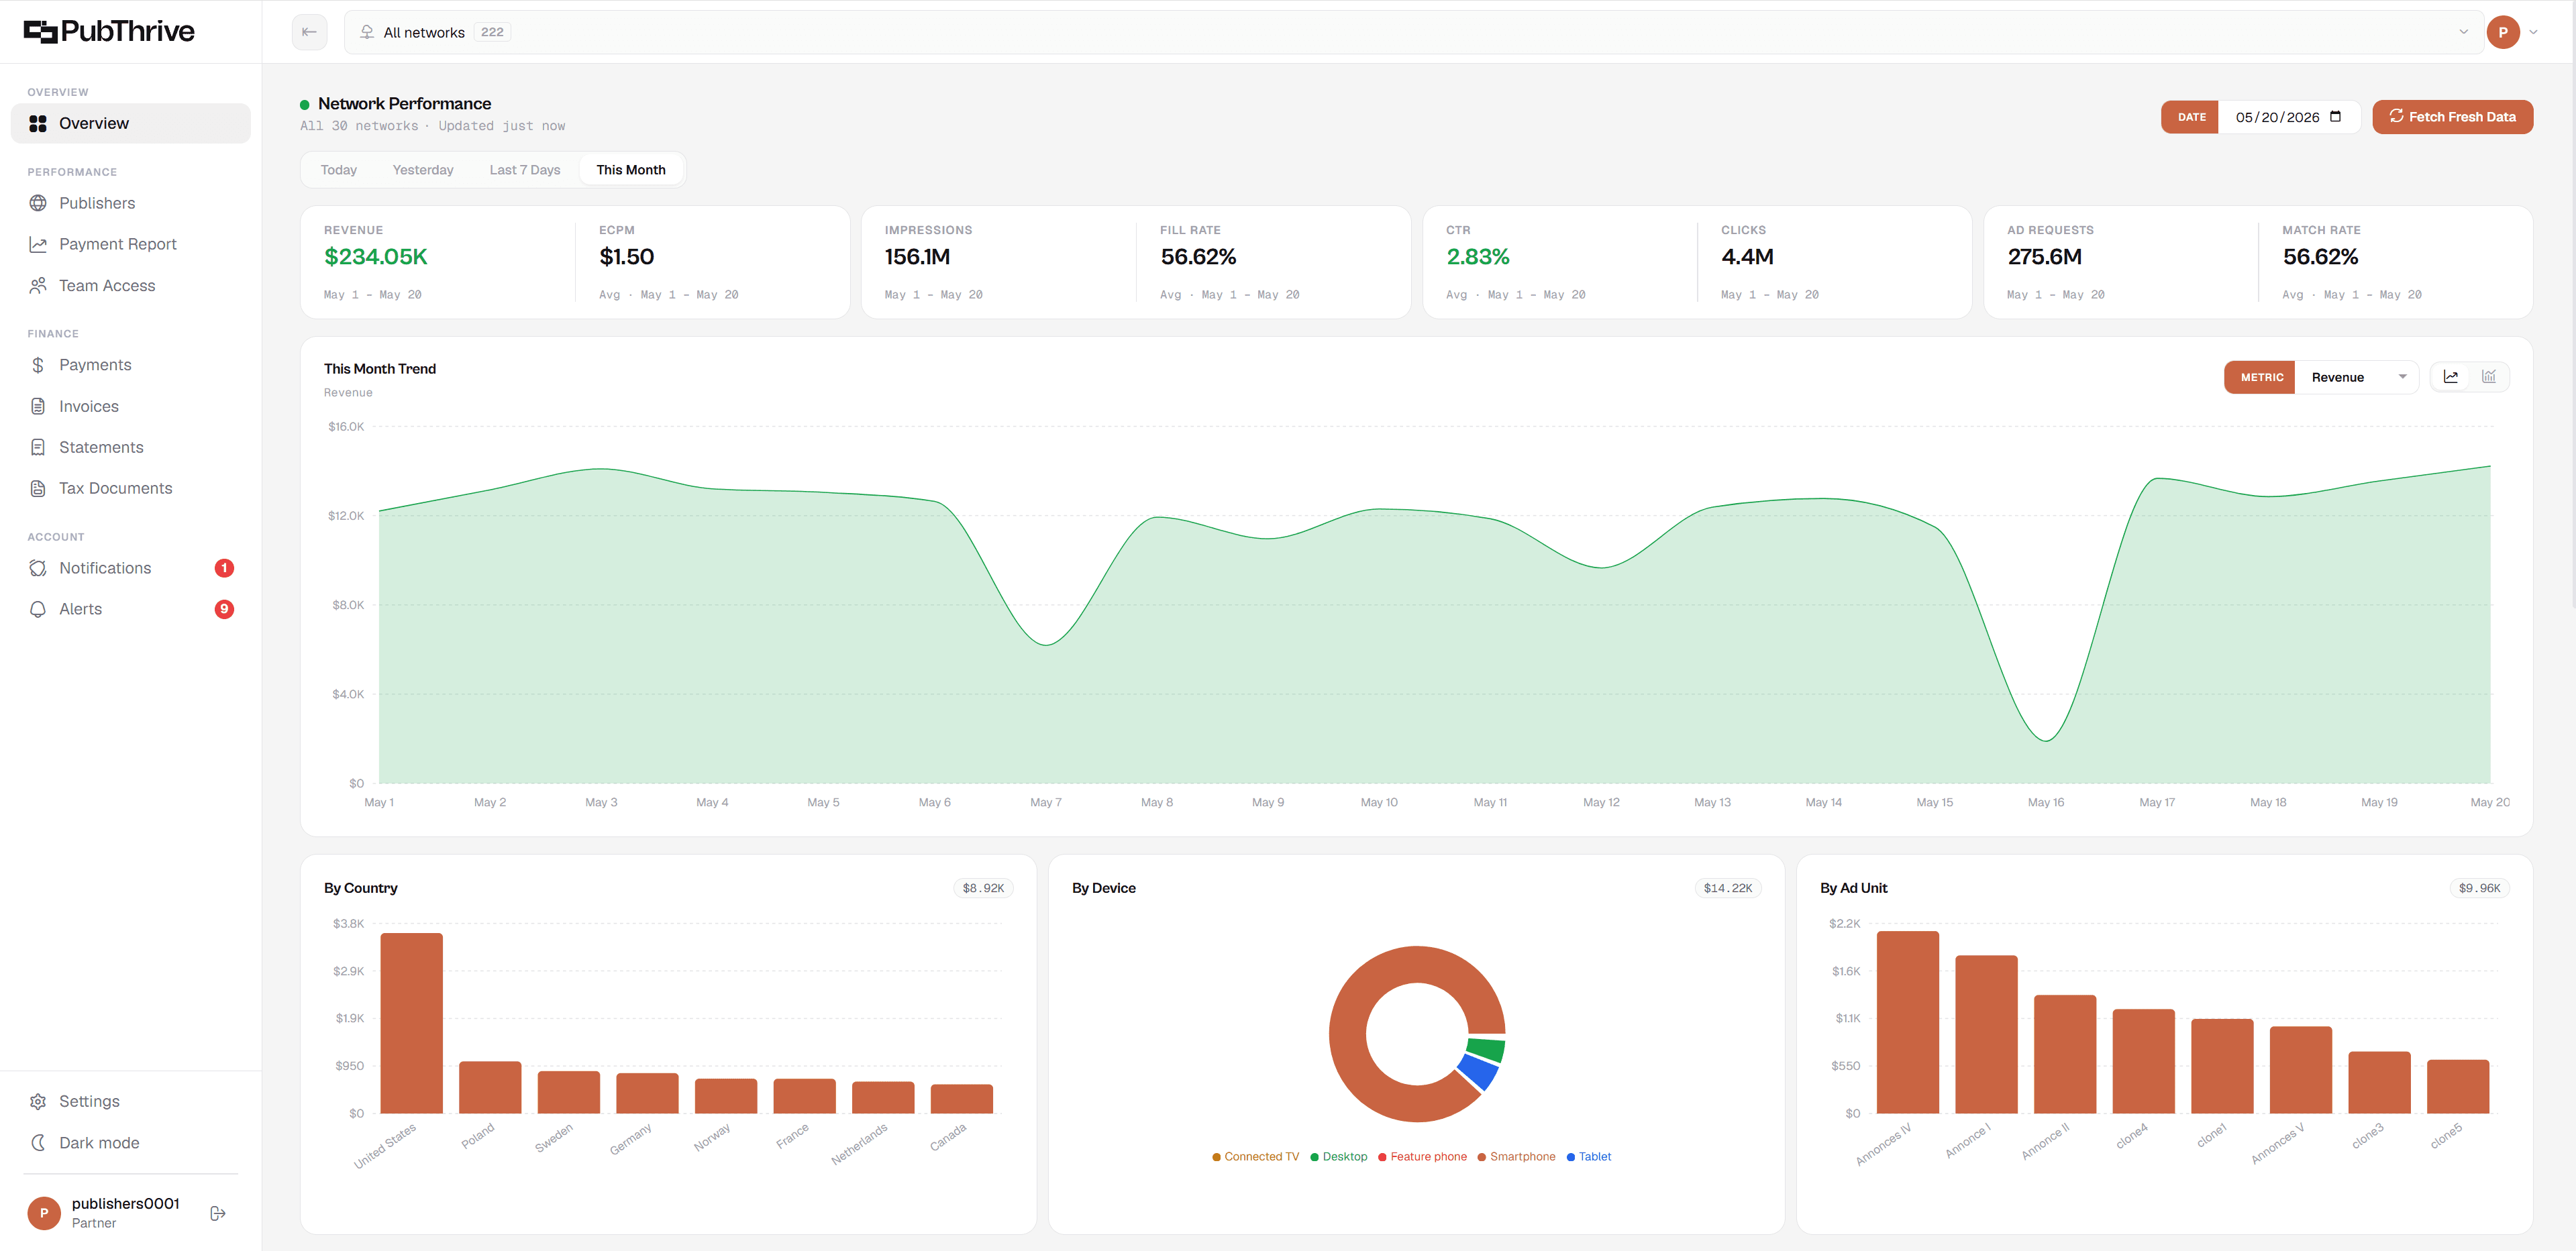2576x1251 pixels.
Task: Click the publishers0001 avatar in sidebar
Action: (44, 1213)
